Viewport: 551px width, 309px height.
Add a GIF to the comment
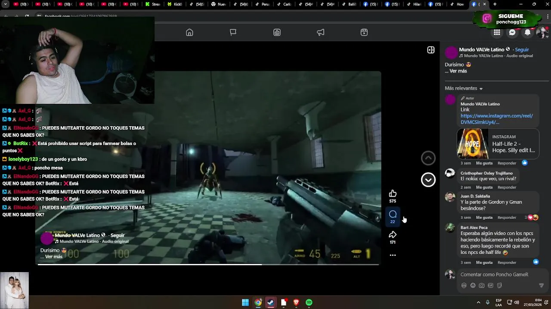tap(490, 285)
